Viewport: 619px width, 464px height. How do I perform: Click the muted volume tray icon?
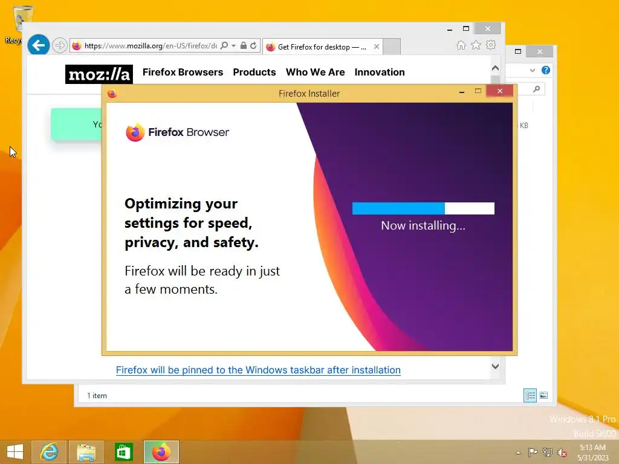[x=562, y=453]
